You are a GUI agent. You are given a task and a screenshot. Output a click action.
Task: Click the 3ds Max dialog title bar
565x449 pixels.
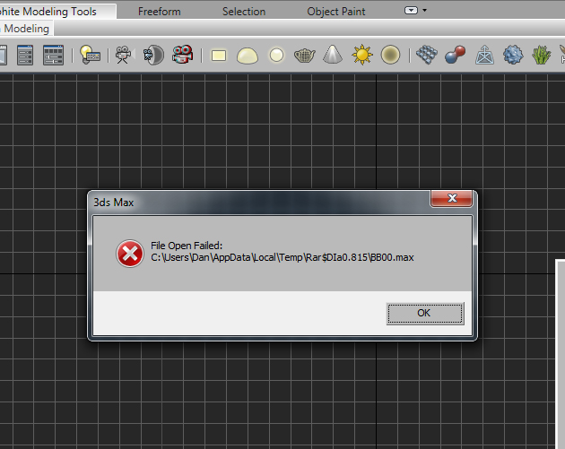click(251, 202)
